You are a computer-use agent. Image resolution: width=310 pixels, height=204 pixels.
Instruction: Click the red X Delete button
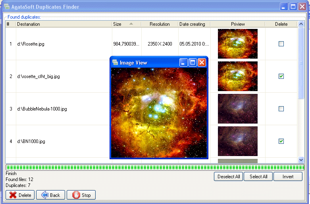[20, 195]
